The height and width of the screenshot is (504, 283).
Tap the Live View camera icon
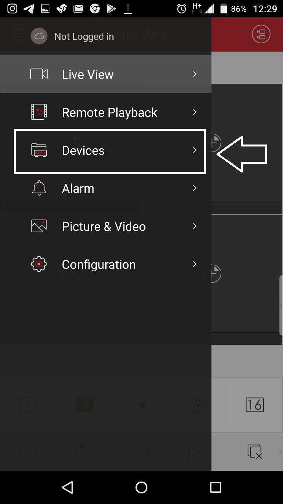pos(39,74)
